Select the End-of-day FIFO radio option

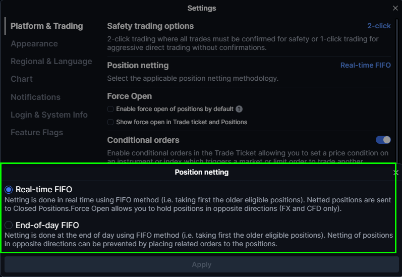click(9, 225)
